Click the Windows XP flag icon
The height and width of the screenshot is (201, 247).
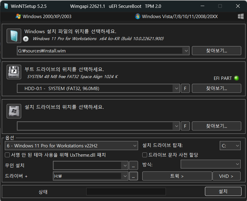coord(18,16)
